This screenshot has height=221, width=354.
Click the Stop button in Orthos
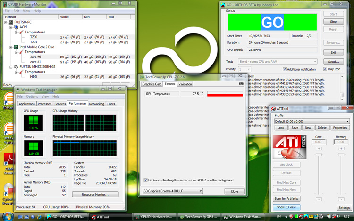click(333, 22)
